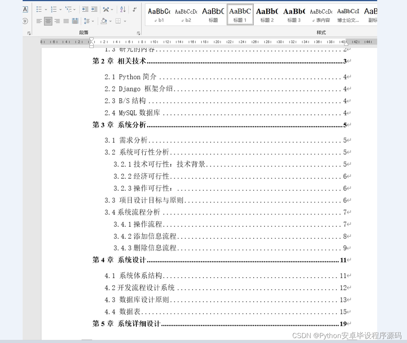This screenshot has height=343, width=407.
Task: Increase indent of the paragraph
Action: [94, 9]
